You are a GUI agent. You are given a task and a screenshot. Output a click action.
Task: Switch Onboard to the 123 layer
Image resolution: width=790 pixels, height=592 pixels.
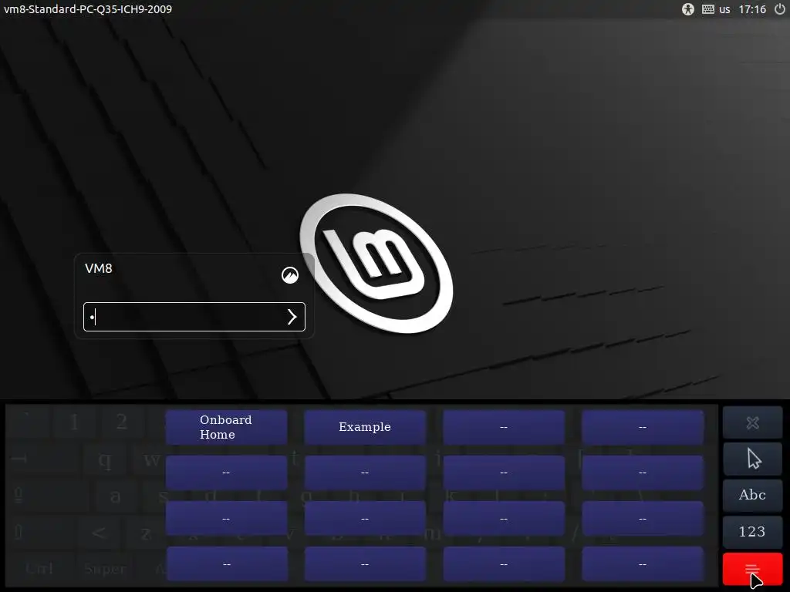point(753,532)
